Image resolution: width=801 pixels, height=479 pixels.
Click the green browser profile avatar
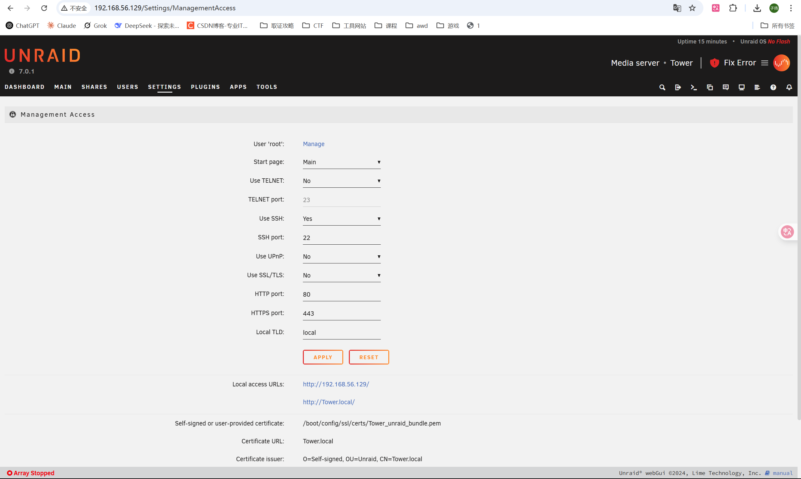click(x=774, y=8)
